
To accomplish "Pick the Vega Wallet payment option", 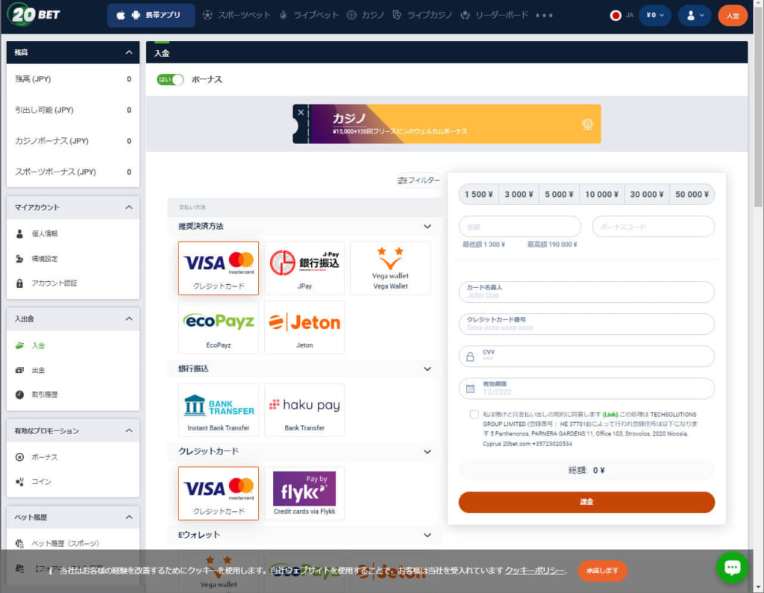I will 390,268.
